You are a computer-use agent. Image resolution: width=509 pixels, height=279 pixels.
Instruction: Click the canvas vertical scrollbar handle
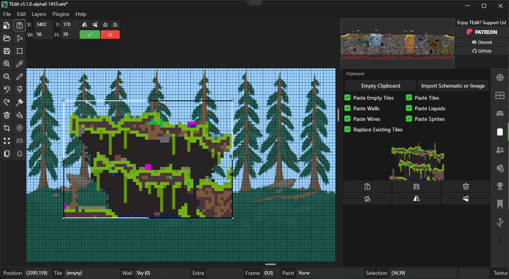point(338,115)
